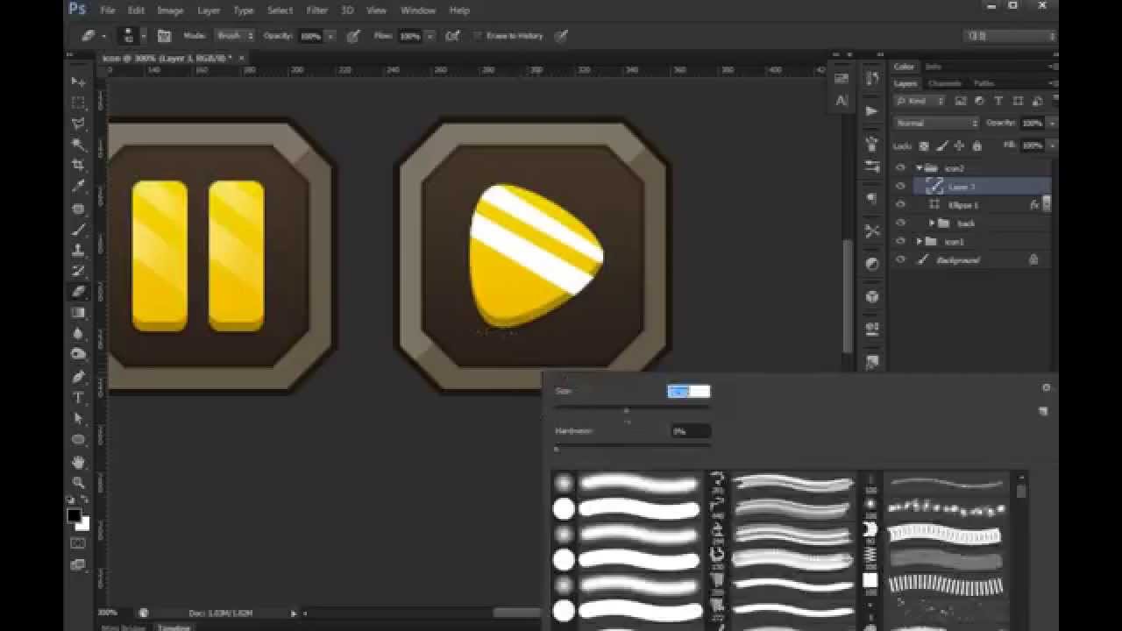The width and height of the screenshot is (1122, 631).
Task: Select the Pen tool
Action: coord(79,377)
